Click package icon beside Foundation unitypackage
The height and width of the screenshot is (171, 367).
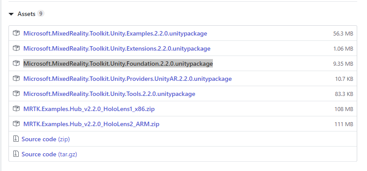click(16, 63)
